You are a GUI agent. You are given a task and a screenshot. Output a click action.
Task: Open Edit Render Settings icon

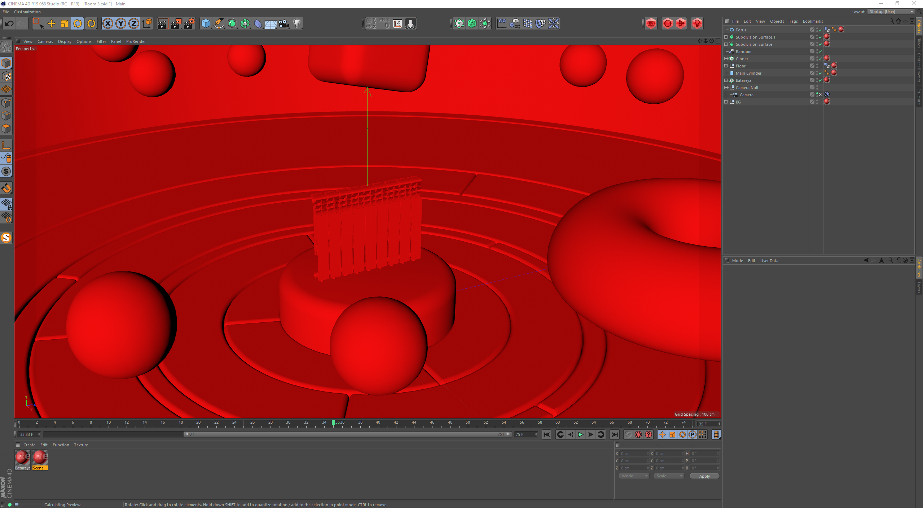189,24
